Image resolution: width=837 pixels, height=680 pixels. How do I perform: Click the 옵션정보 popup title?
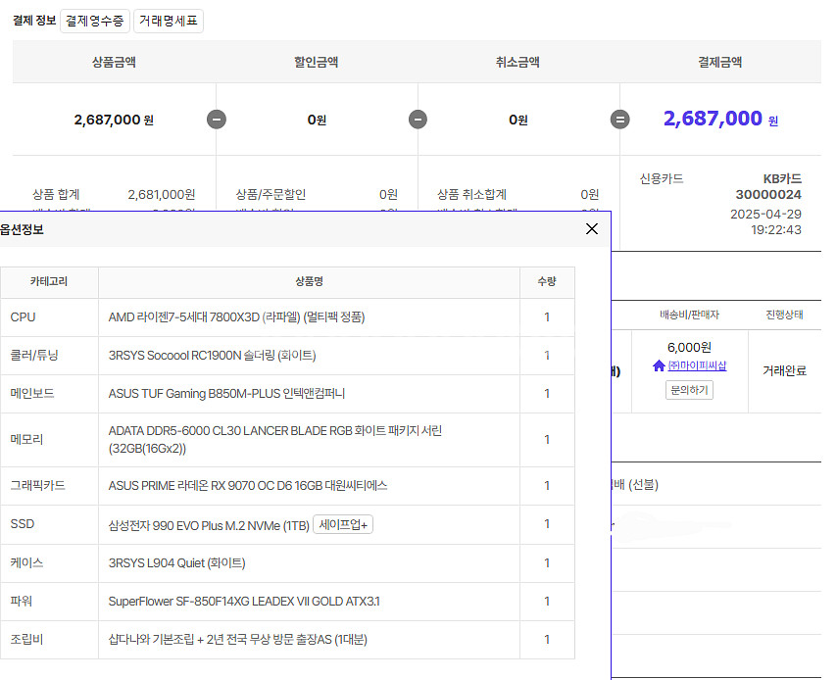(22, 229)
